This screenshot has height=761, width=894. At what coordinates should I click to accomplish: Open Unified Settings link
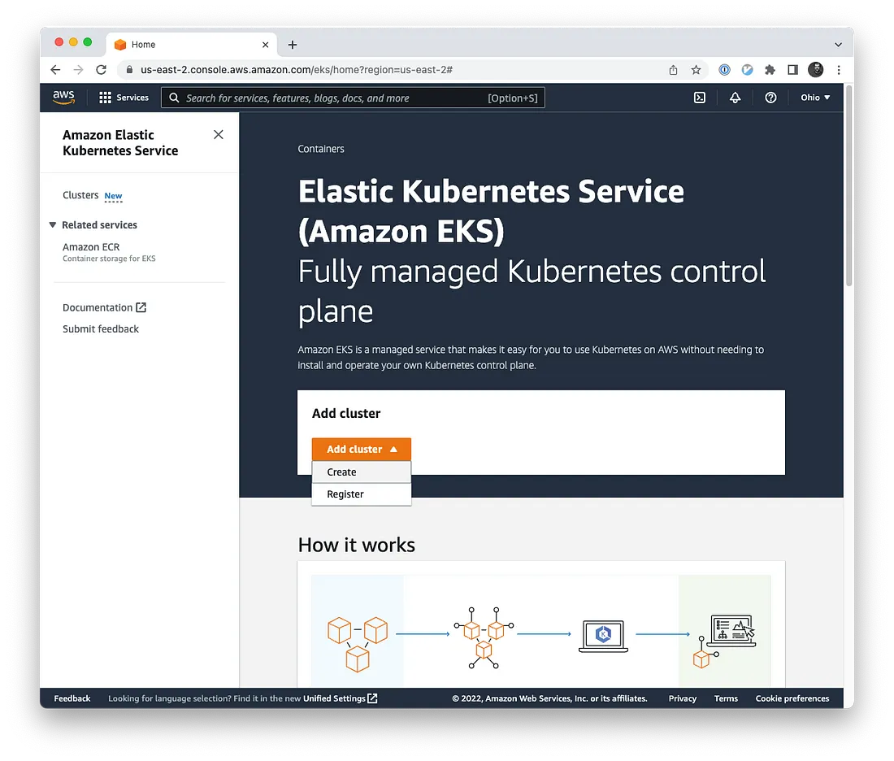pyautogui.click(x=334, y=698)
